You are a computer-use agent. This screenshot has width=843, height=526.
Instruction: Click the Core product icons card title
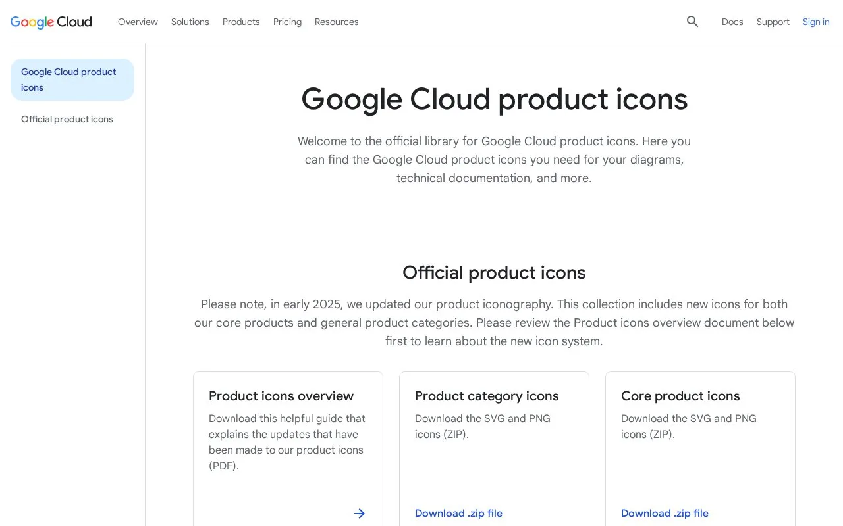pyautogui.click(x=680, y=396)
